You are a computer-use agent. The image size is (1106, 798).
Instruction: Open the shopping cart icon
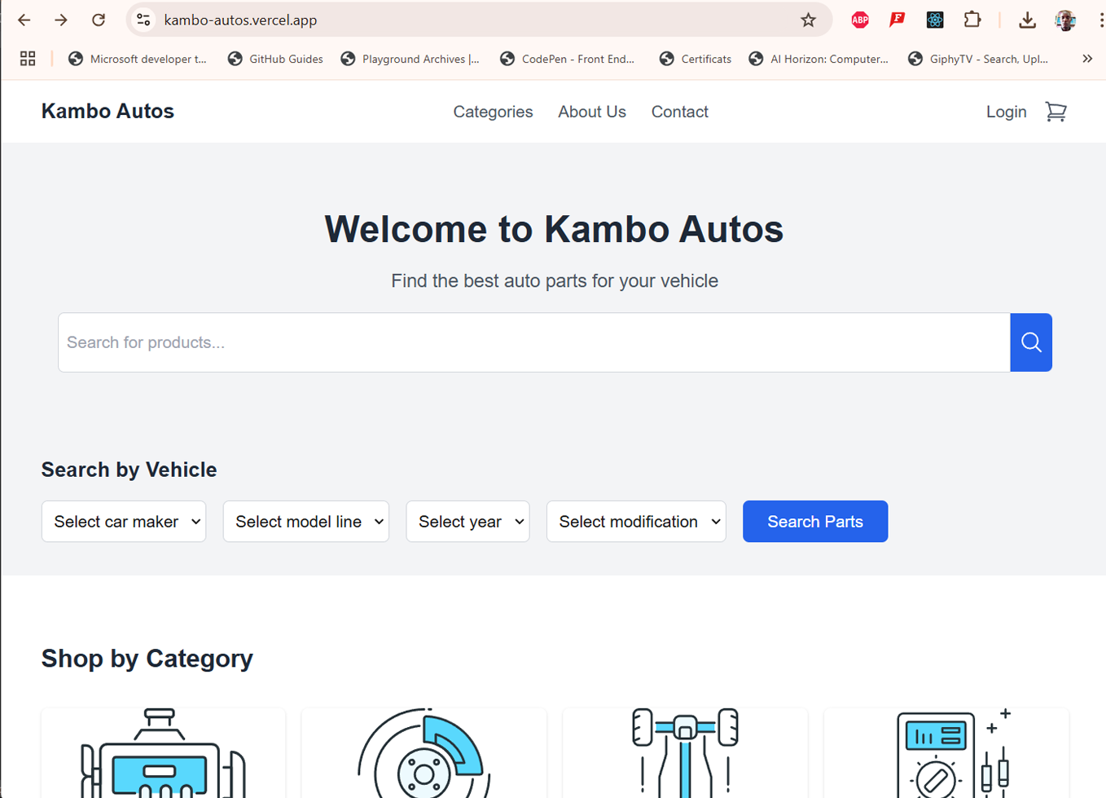point(1056,112)
